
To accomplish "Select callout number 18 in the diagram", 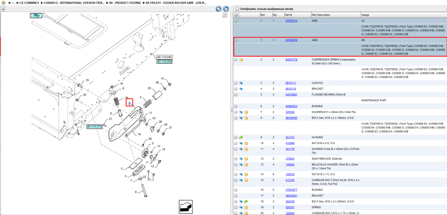I will point(139,134).
